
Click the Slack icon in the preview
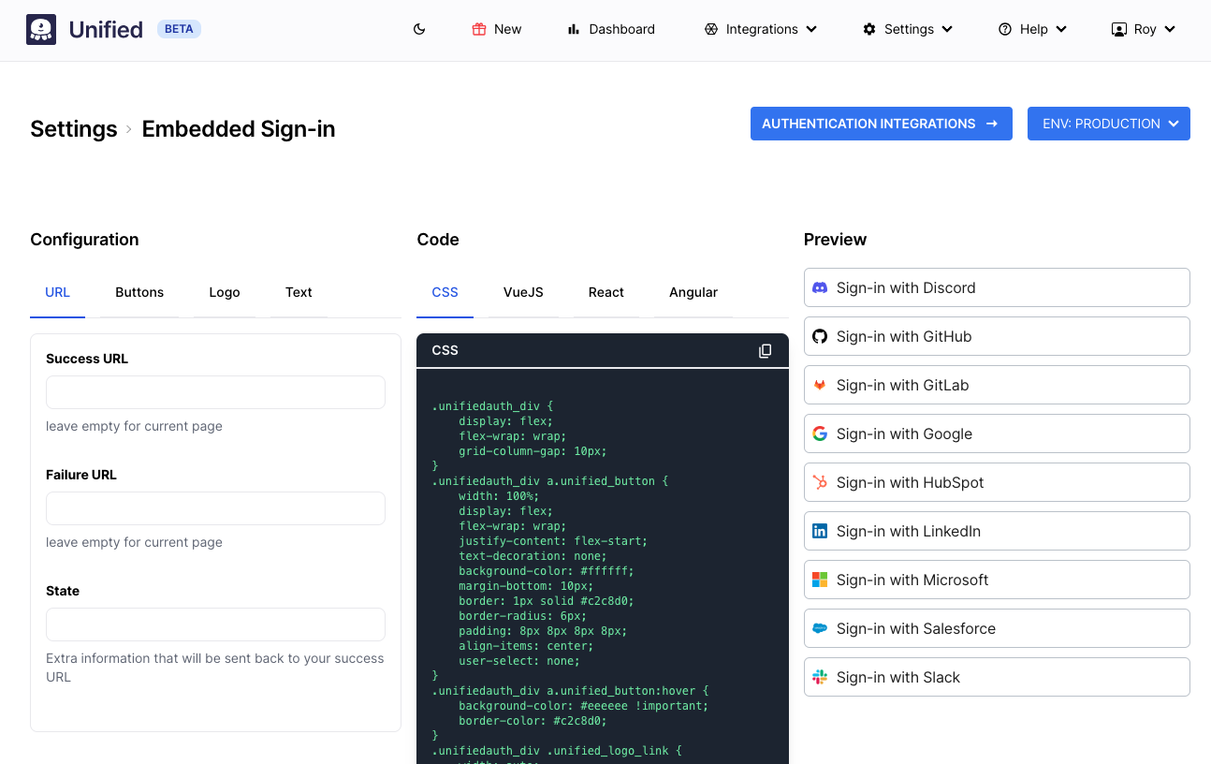point(820,677)
